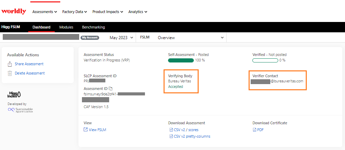Open the Assessments menu

tap(45, 12)
